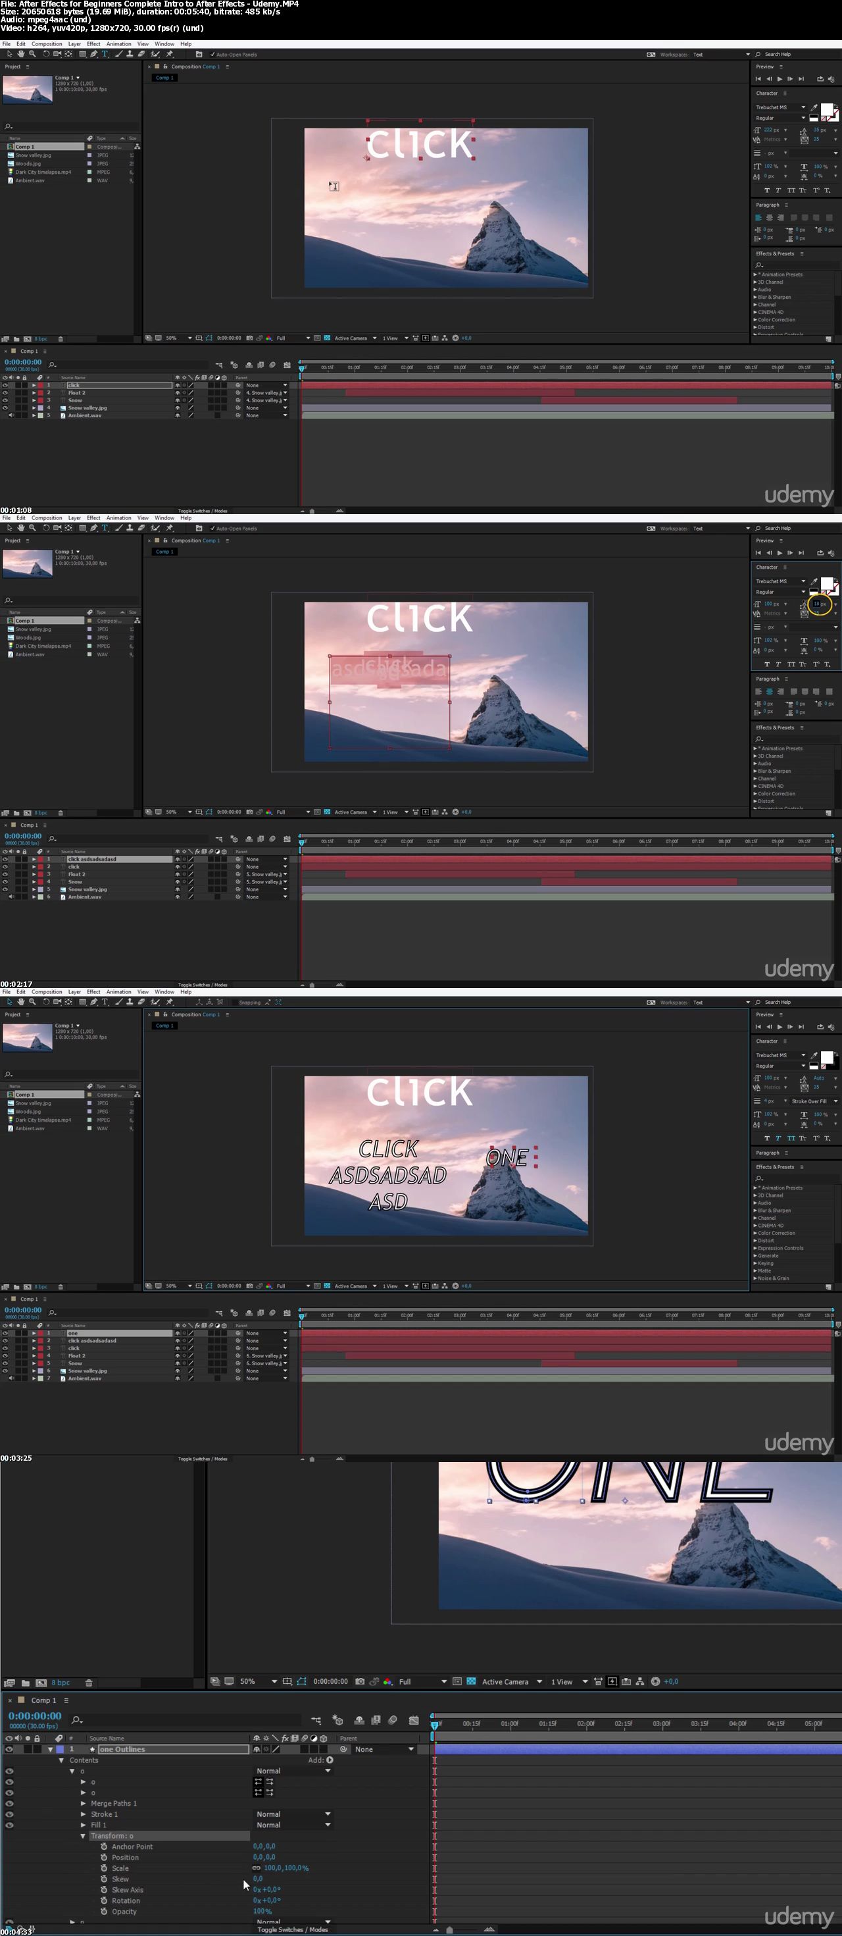Click Rotation stopwatch icon
This screenshot has height=1936, width=842.
[x=105, y=1900]
